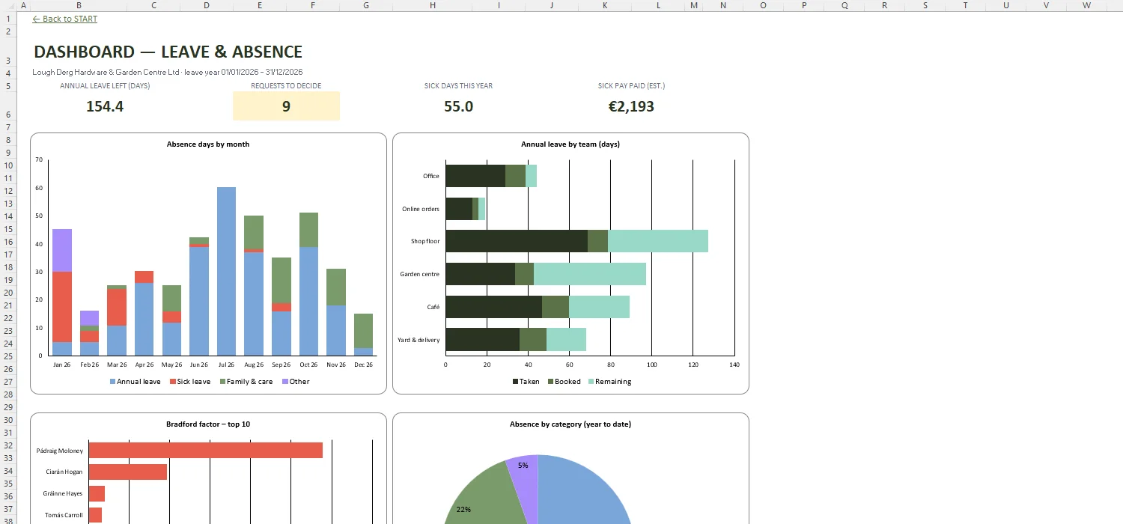Click the 22% pie data label
The width and height of the screenshot is (1123, 524).
tap(463, 509)
